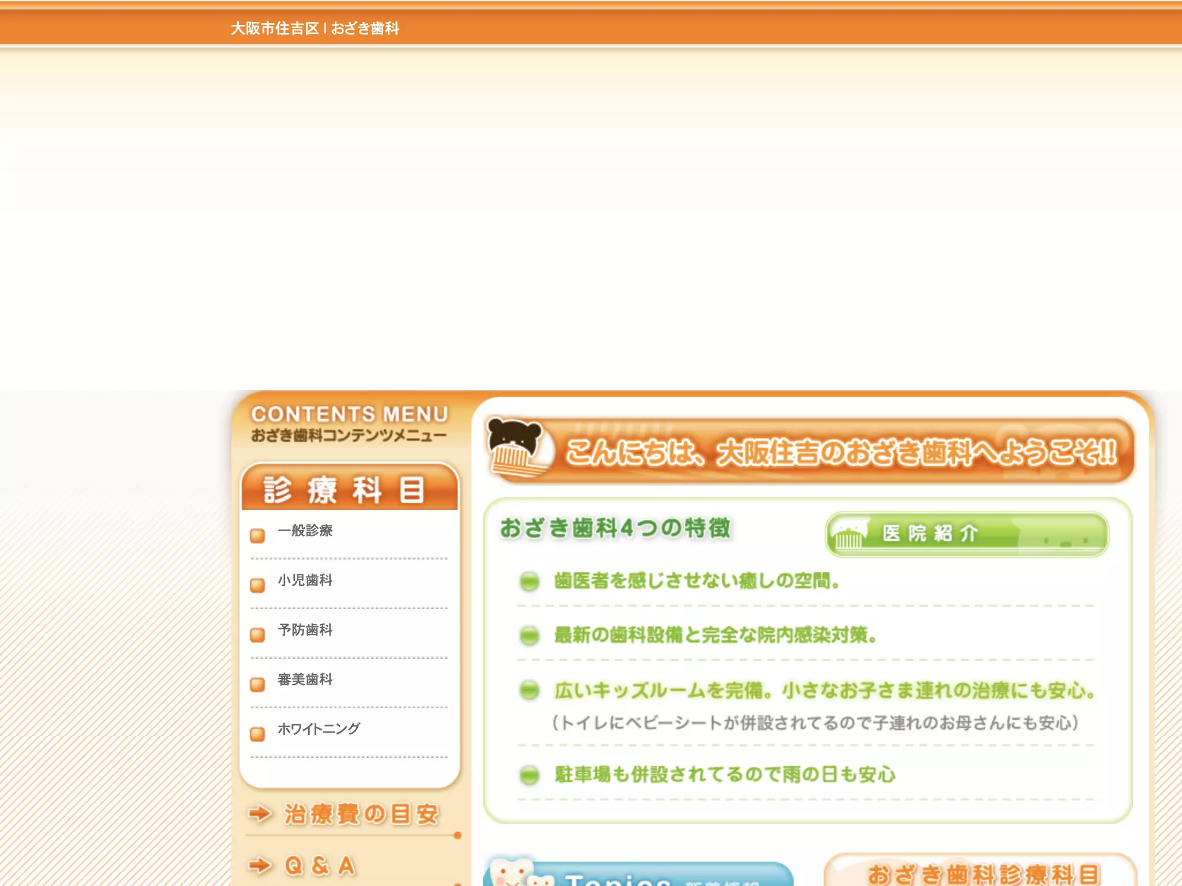Click the tooth character icon on the Topics banner
Viewport: 1182px width, 886px height.
click(x=519, y=872)
